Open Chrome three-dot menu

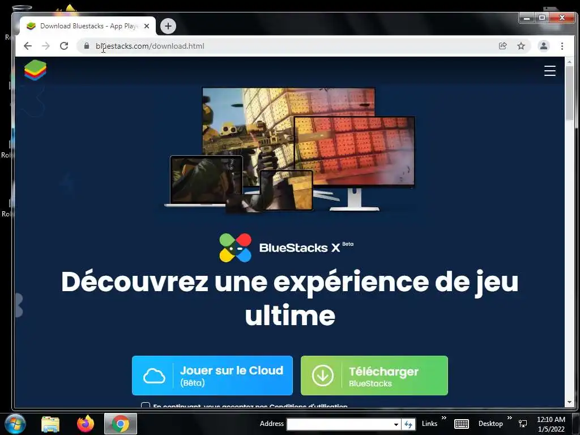tap(562, 46)
